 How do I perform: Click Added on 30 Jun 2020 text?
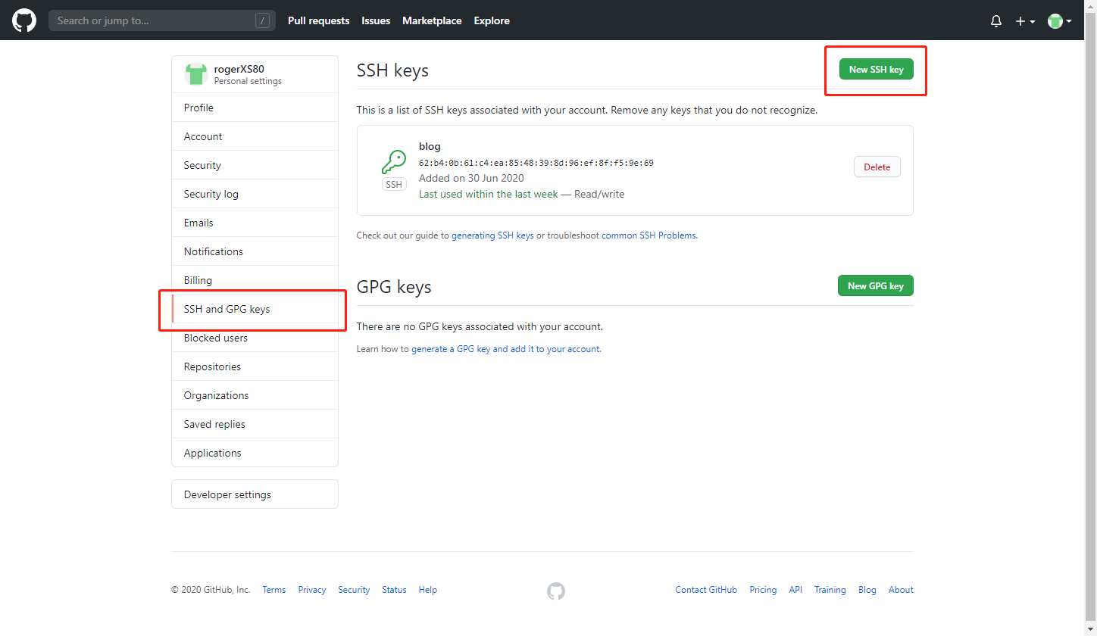pyautogui.click(x=471, y=178)
